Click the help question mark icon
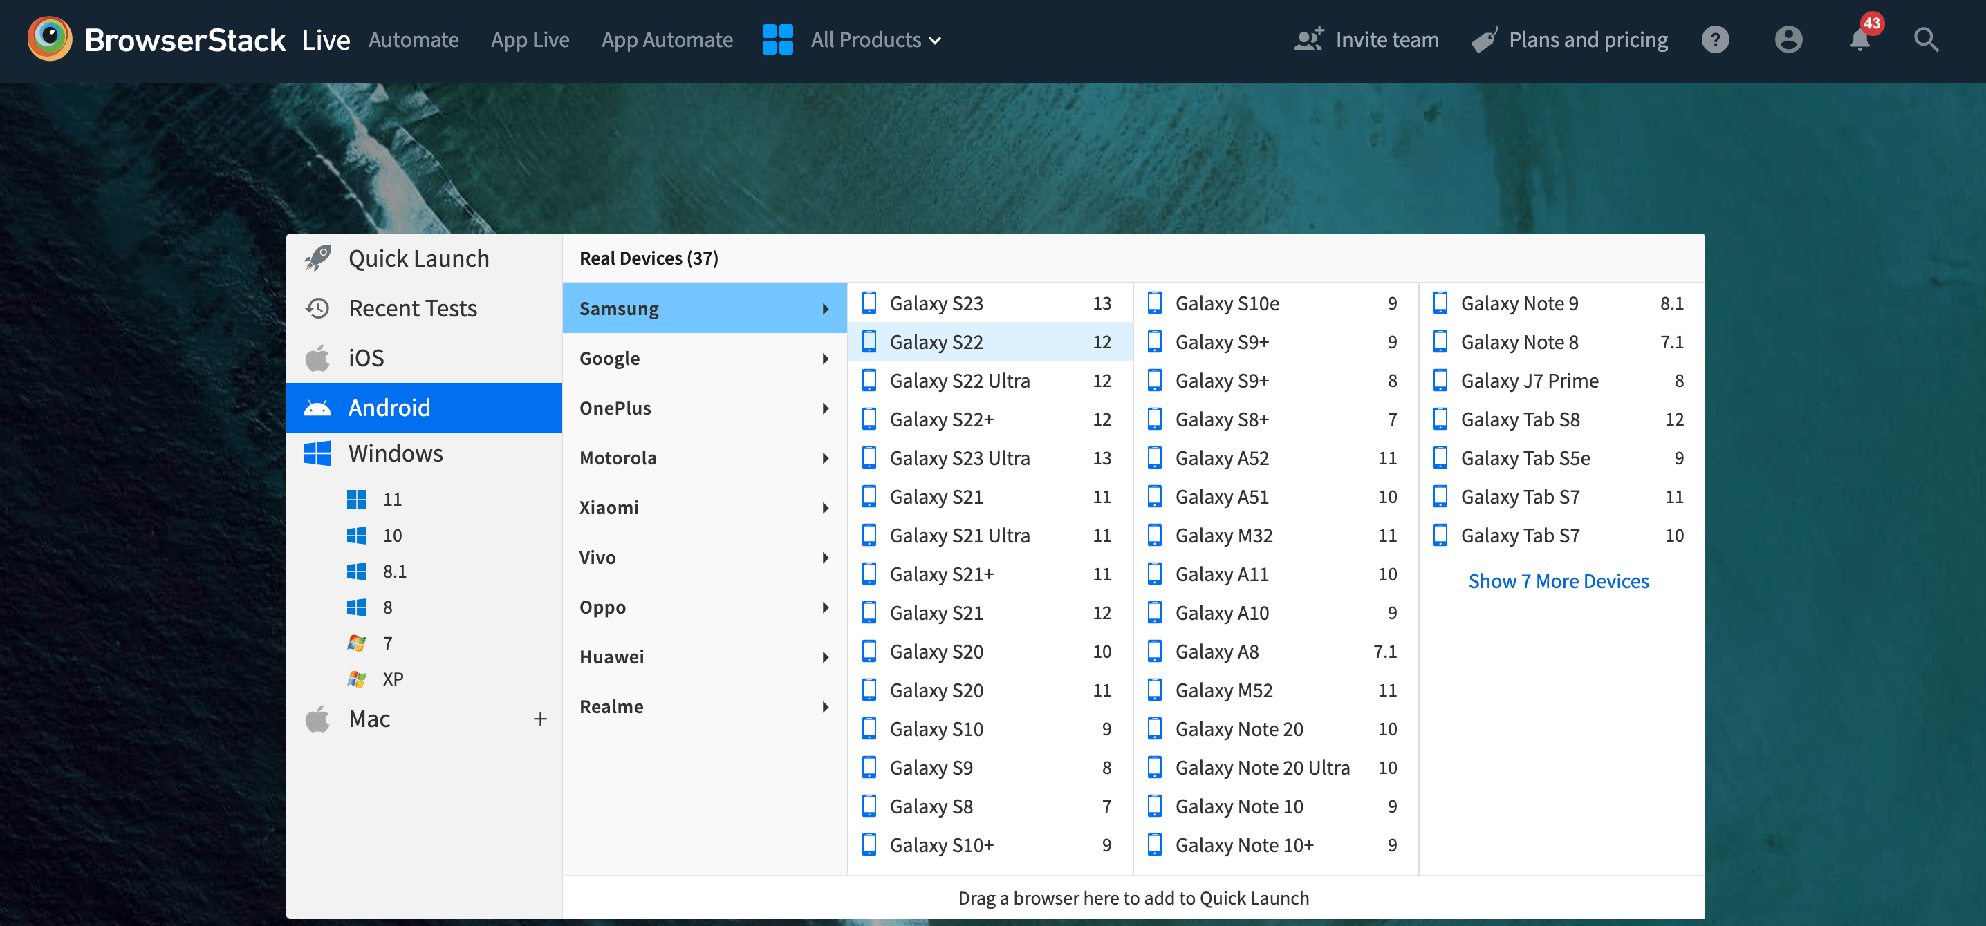The height and width of the screenshot is (926, 1986). click(1715, 39)
